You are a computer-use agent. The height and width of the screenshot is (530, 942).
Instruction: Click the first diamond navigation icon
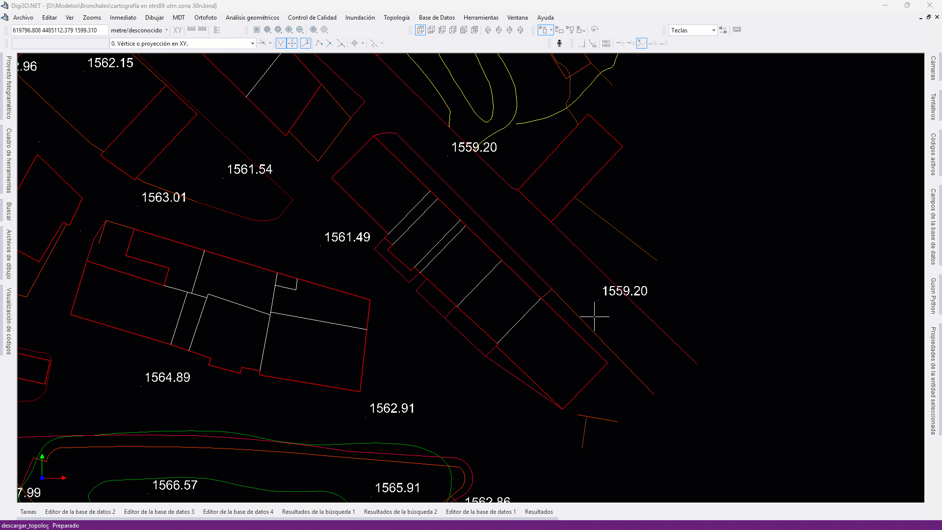click(x=488, y=30)
